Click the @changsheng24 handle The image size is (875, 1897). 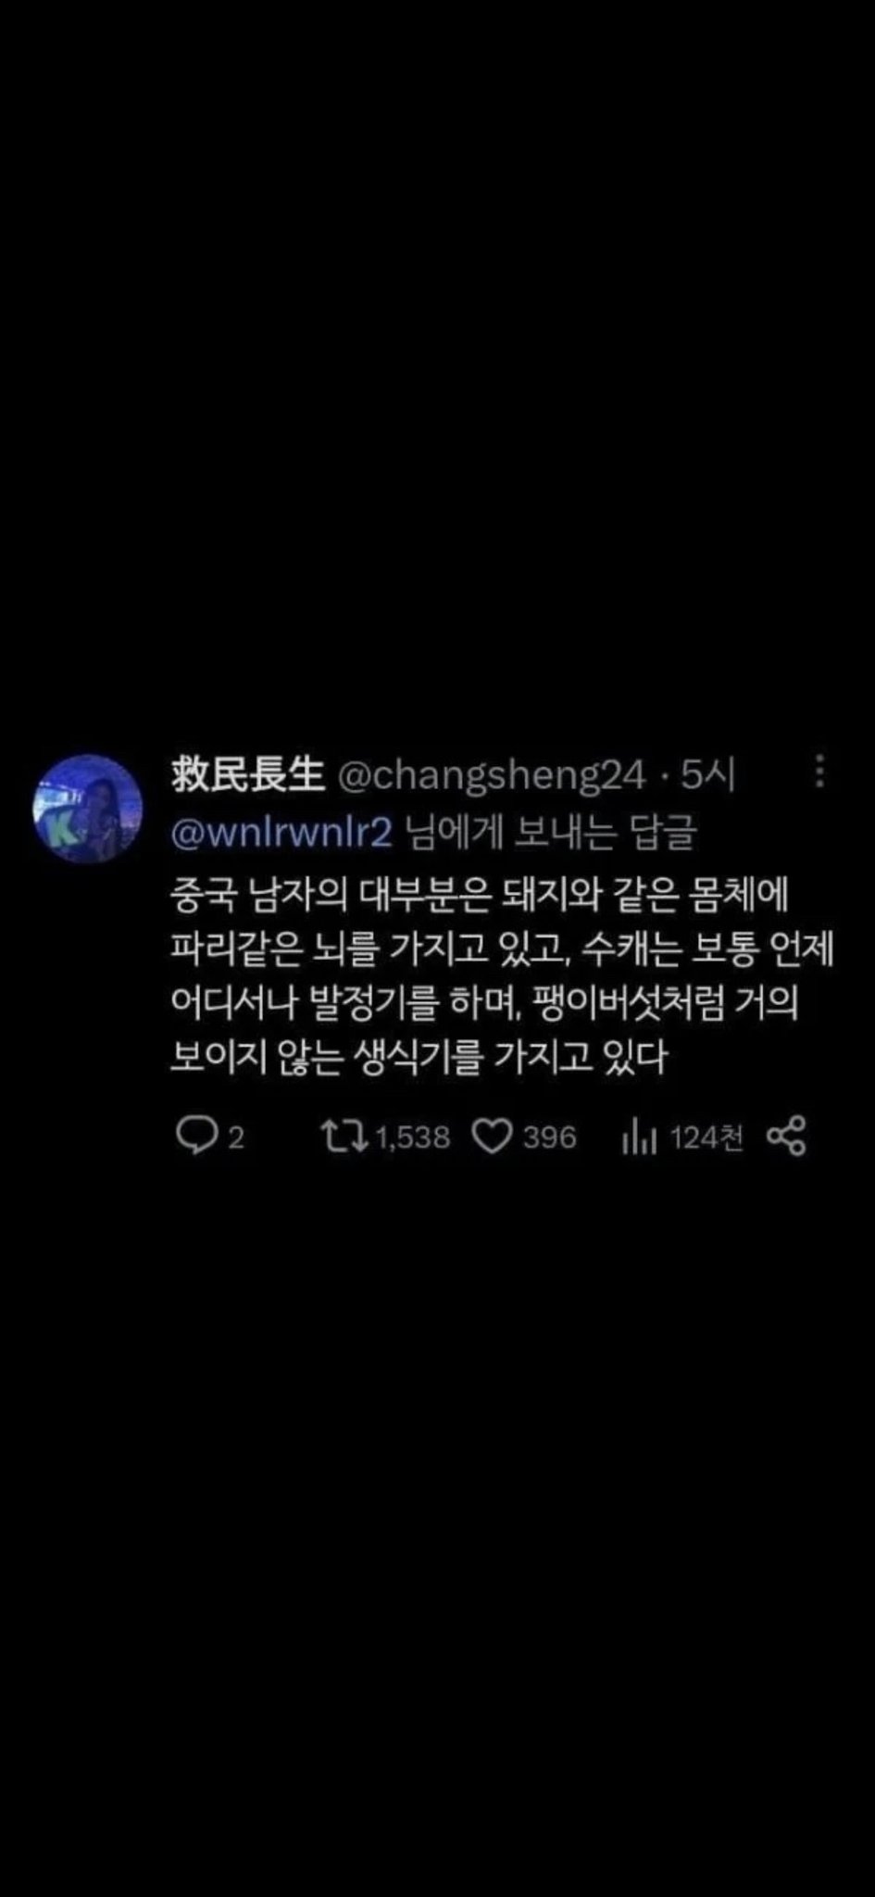[490, 776]
